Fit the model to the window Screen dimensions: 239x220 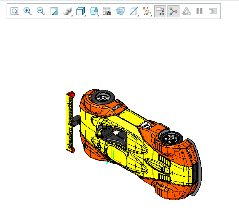point(54,11)
